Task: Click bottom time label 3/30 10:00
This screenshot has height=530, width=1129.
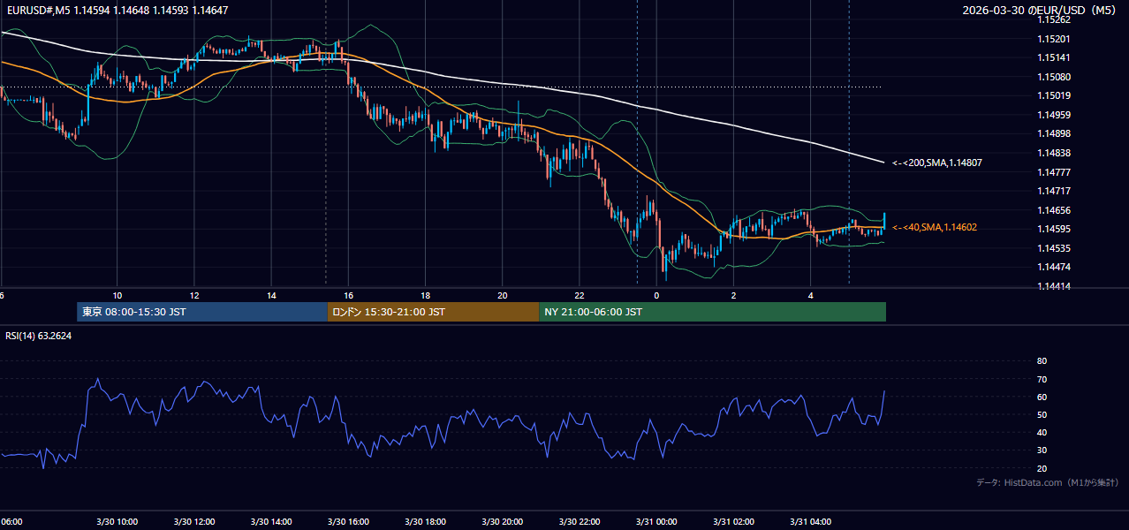Action: click(x=117, y=521)
